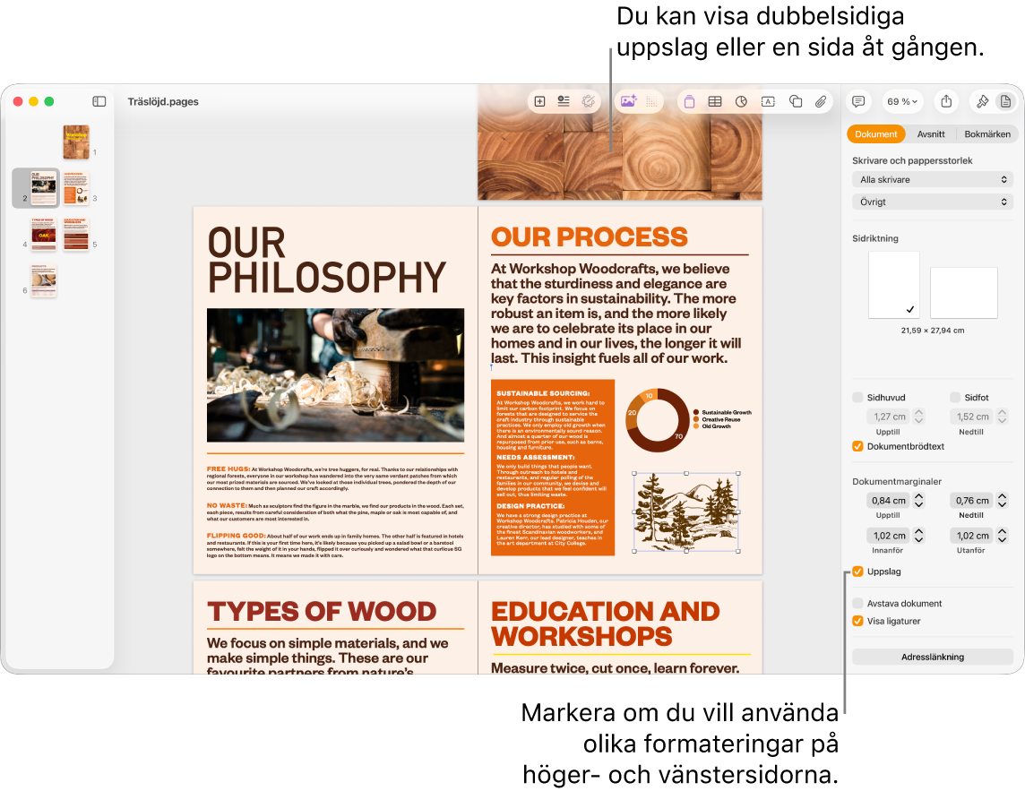Insert a table from the toolbar

pos(715,101)
